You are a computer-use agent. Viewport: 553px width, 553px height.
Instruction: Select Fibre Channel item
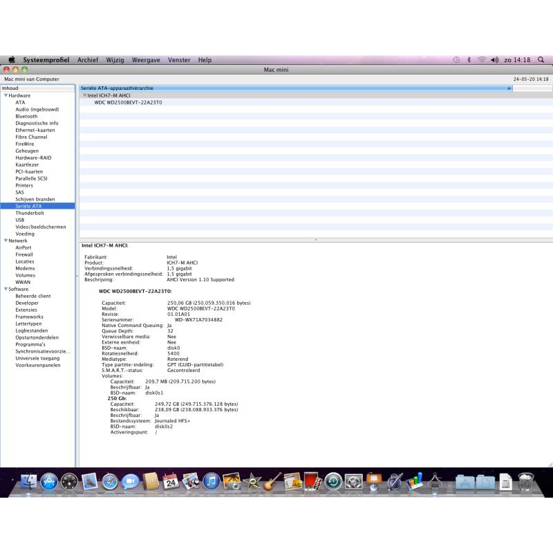click(x=31, y=137)
